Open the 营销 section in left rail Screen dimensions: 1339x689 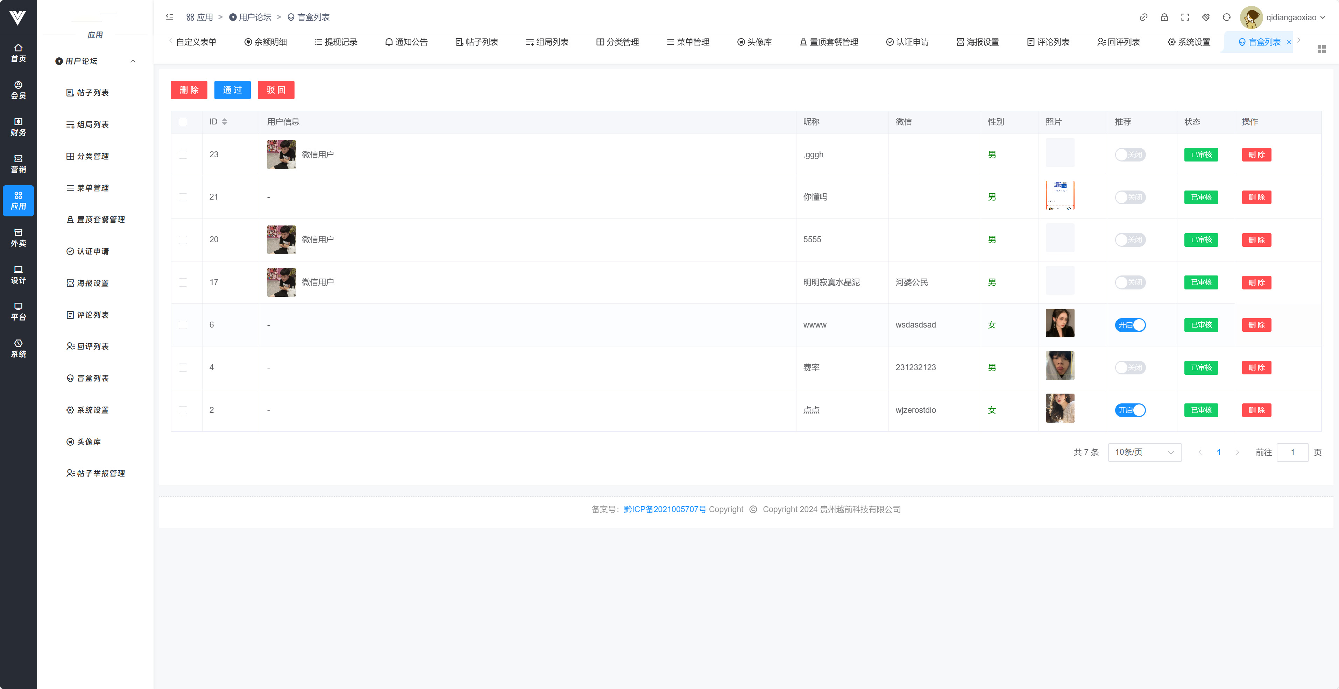click(x=18, y=164)
